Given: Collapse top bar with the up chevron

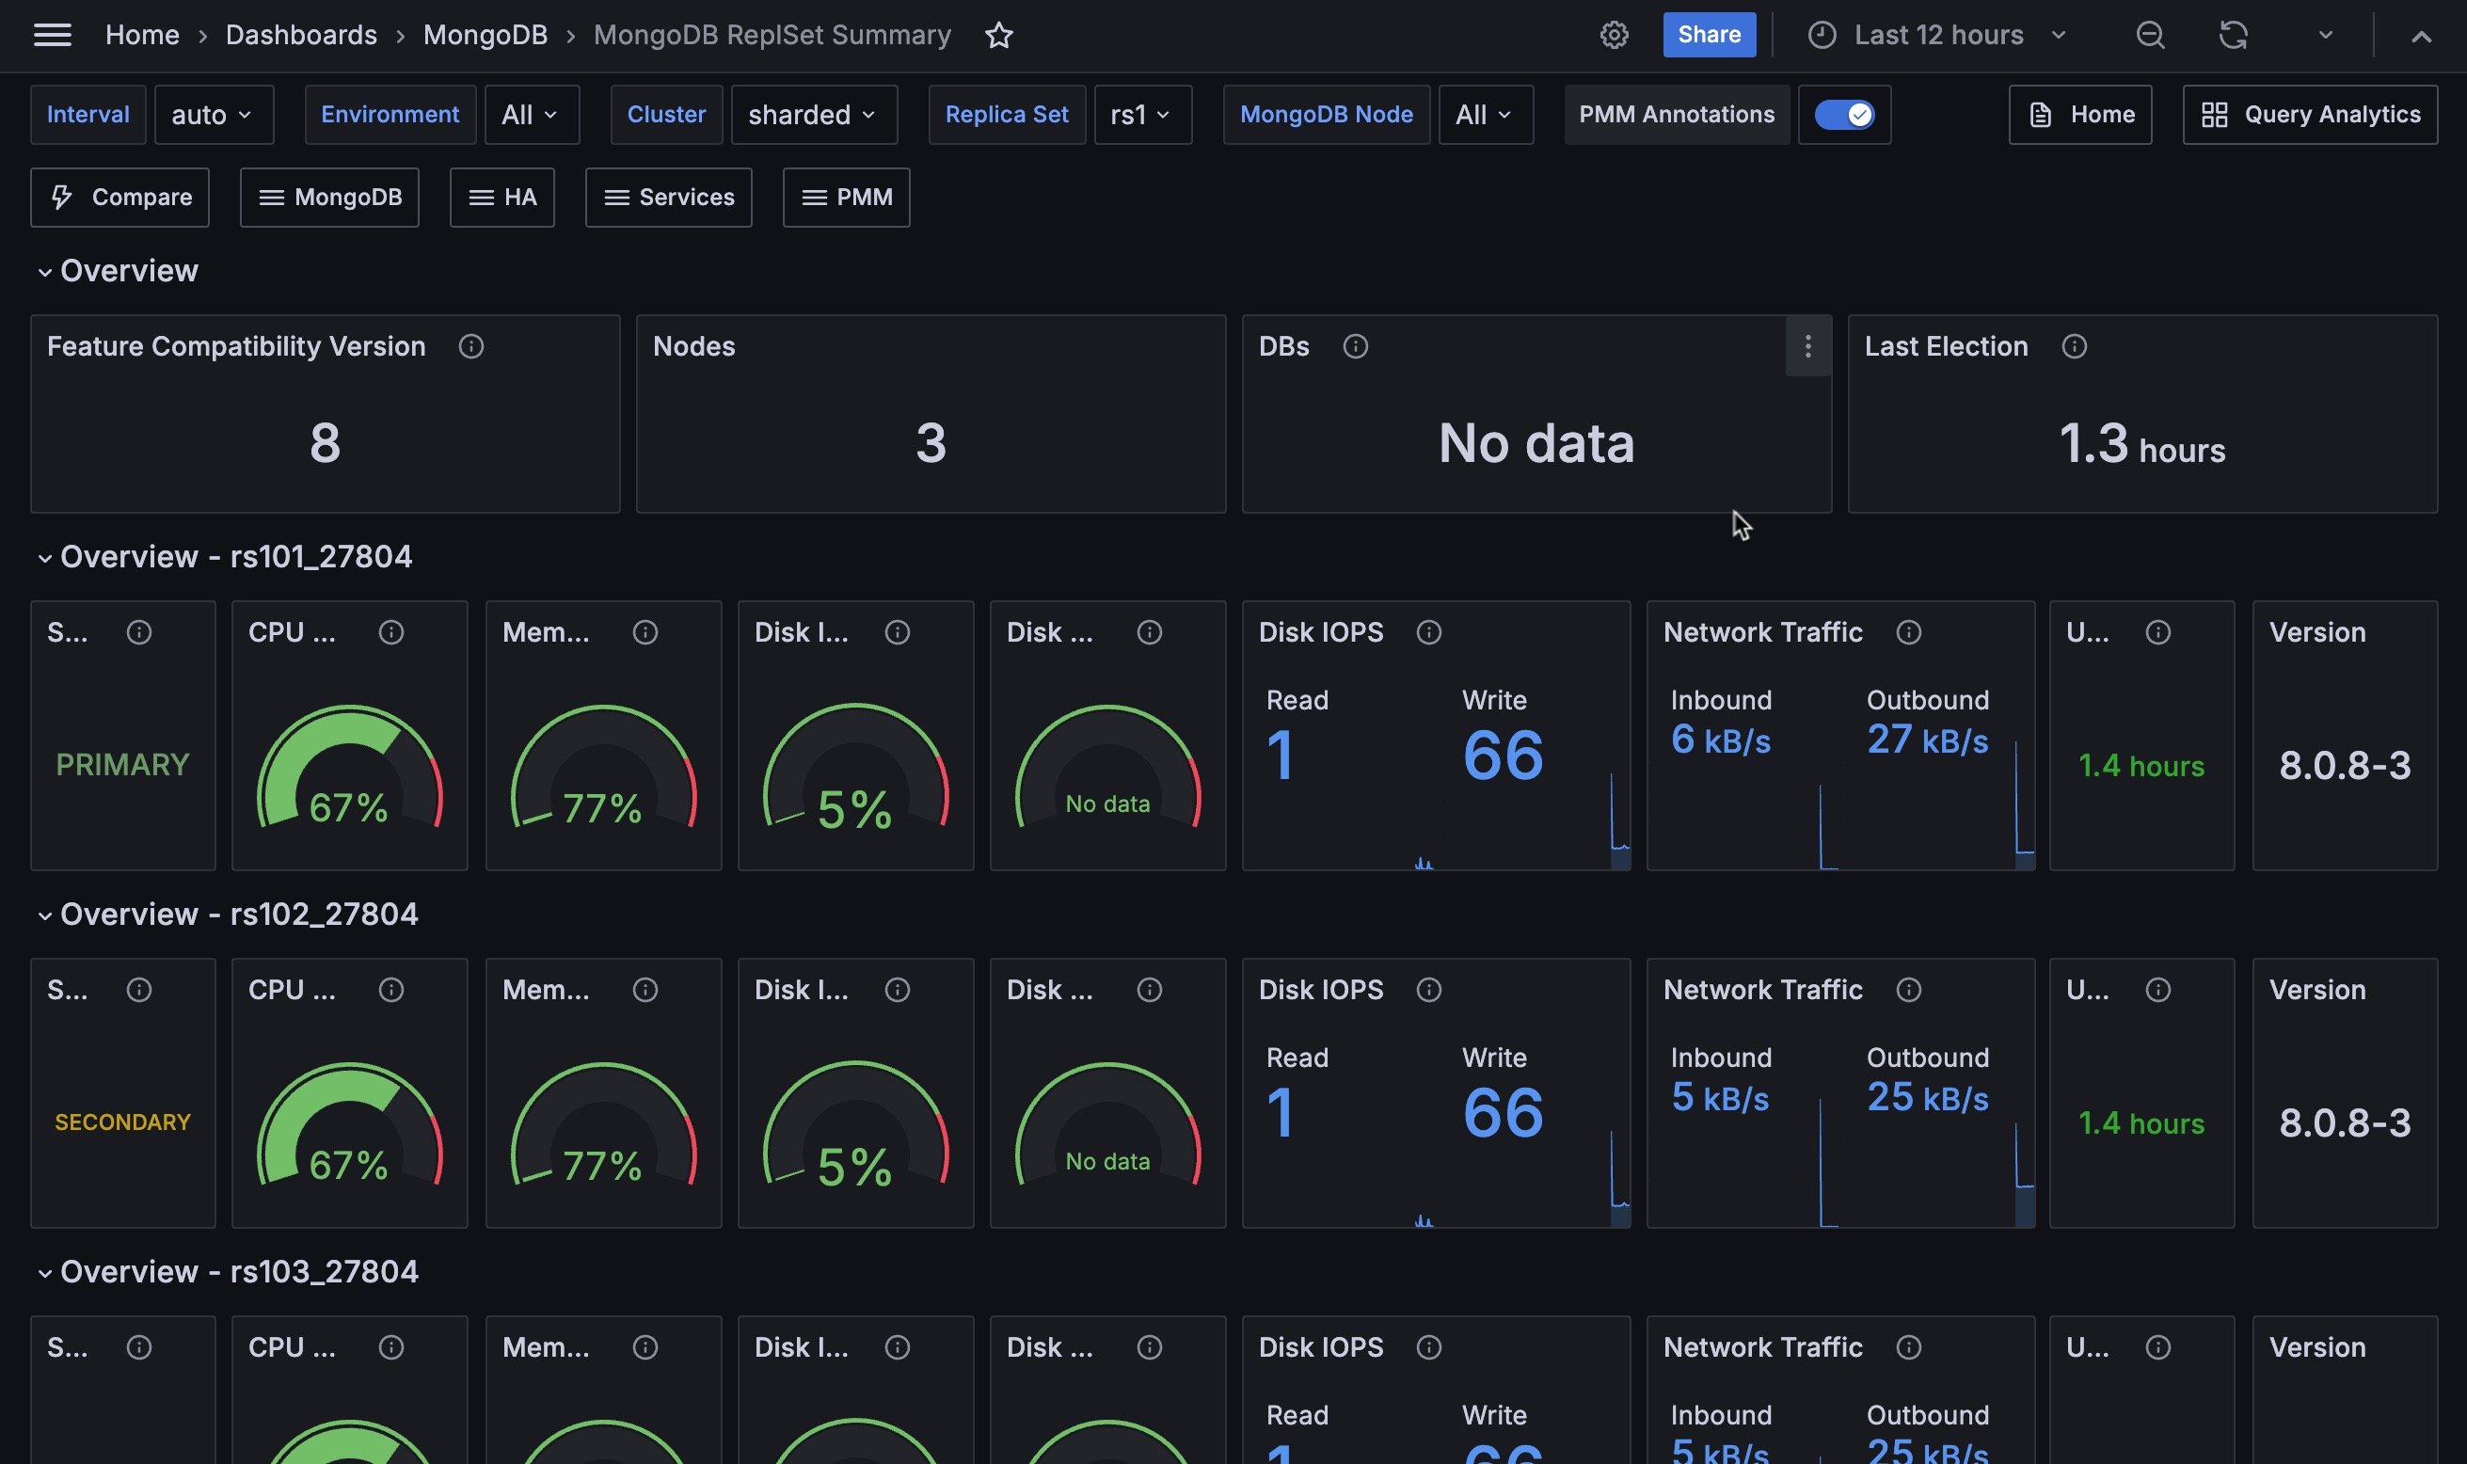Looking at the screenshot, I should click(2421, 37).
